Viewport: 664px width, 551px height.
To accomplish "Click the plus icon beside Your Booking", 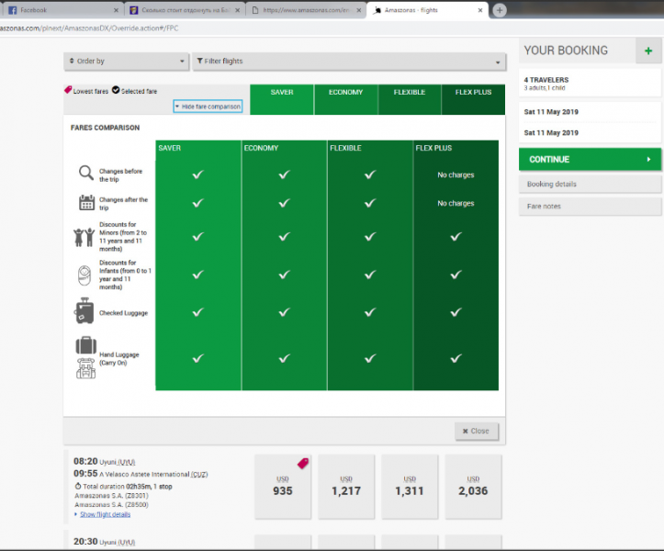I will tap(648, 51).
